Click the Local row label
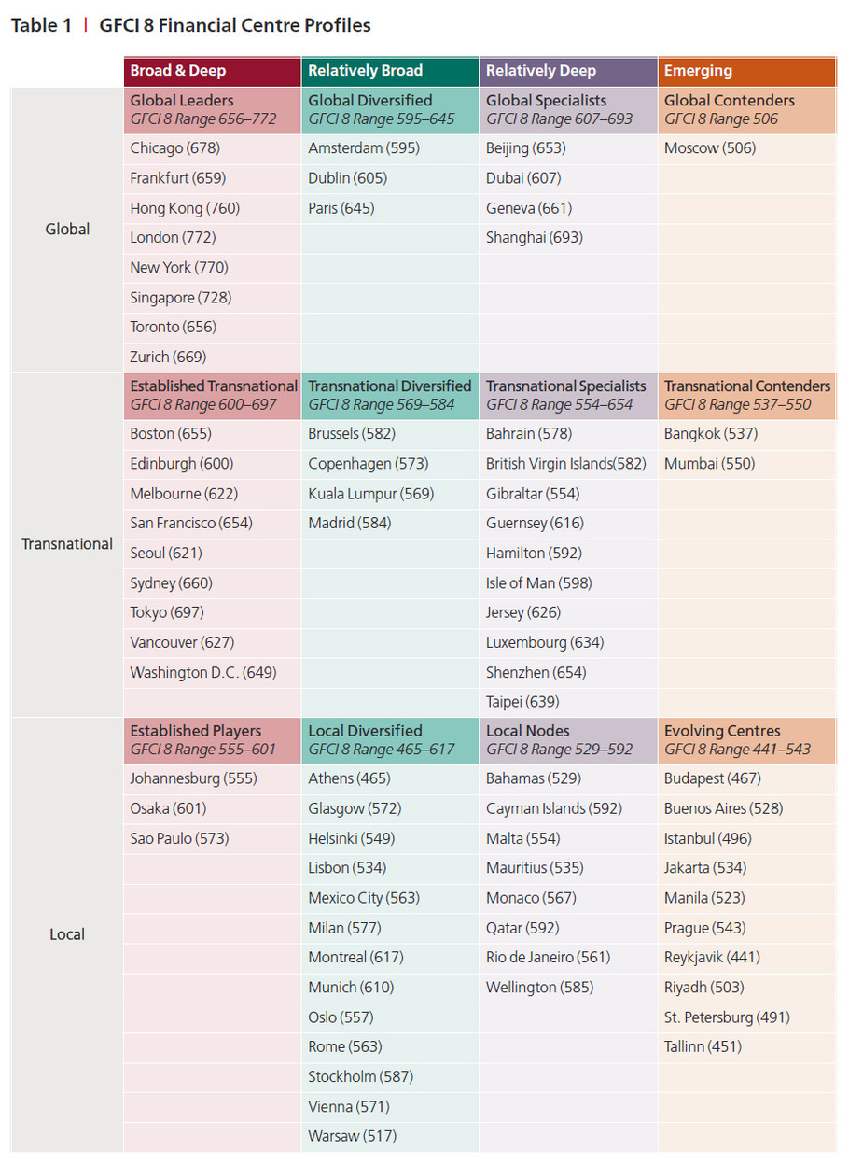This screenshot has width=849, height=1164. point(67,934)
